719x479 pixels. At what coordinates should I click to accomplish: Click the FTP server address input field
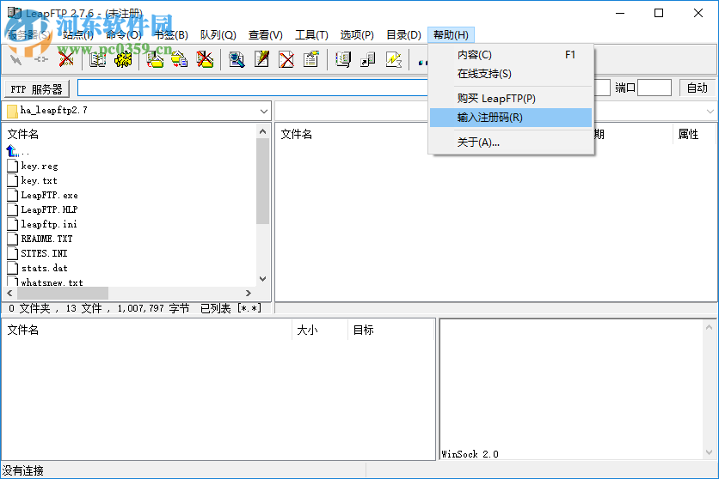click(253, 88)
